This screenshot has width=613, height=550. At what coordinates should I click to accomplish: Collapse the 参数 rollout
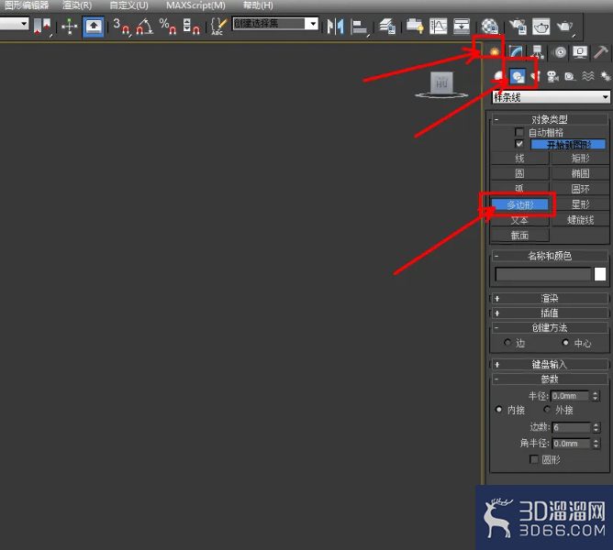(x=550, y=379)
